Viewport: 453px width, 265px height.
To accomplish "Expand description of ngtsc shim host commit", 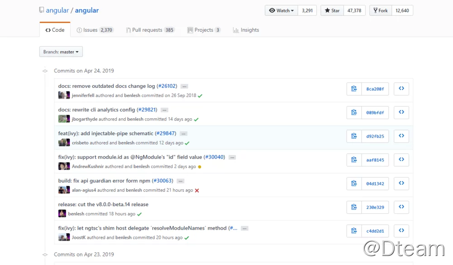I will click(245, 229).
